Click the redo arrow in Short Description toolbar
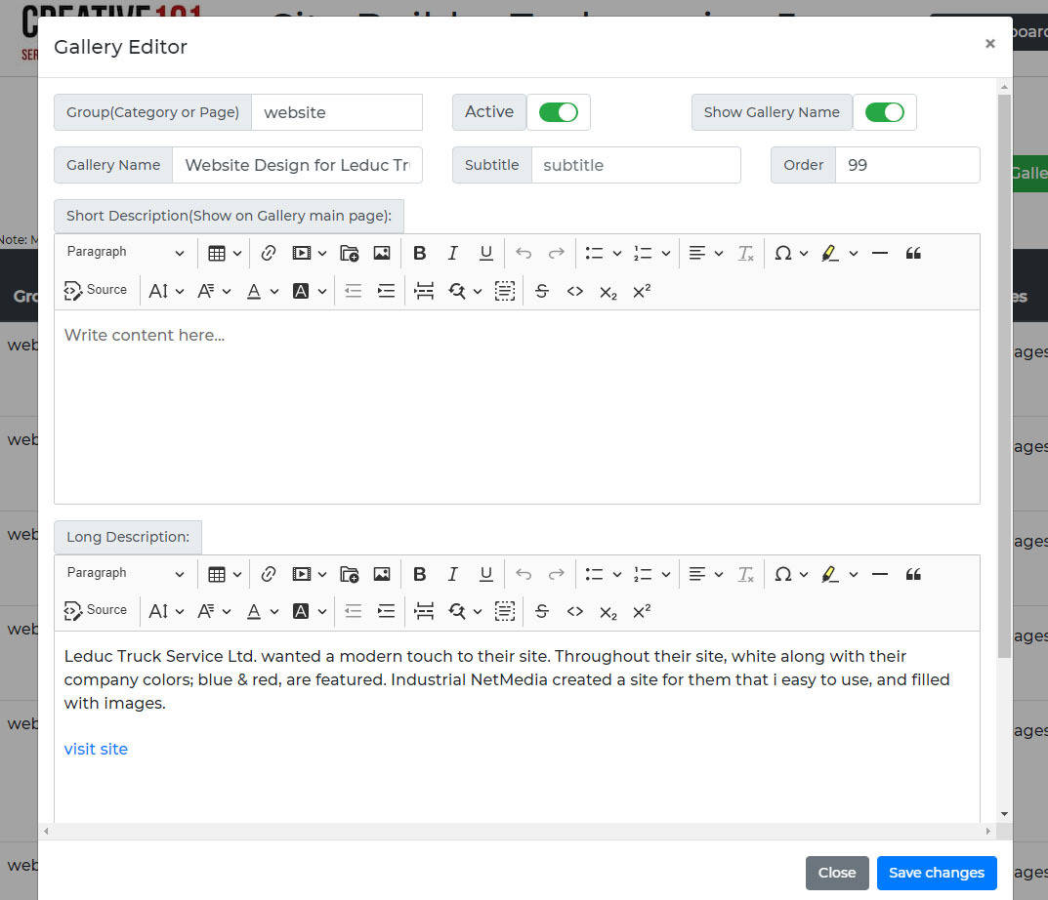The height and width of the screenshot is (900, 1048). (x=556, y=253)
